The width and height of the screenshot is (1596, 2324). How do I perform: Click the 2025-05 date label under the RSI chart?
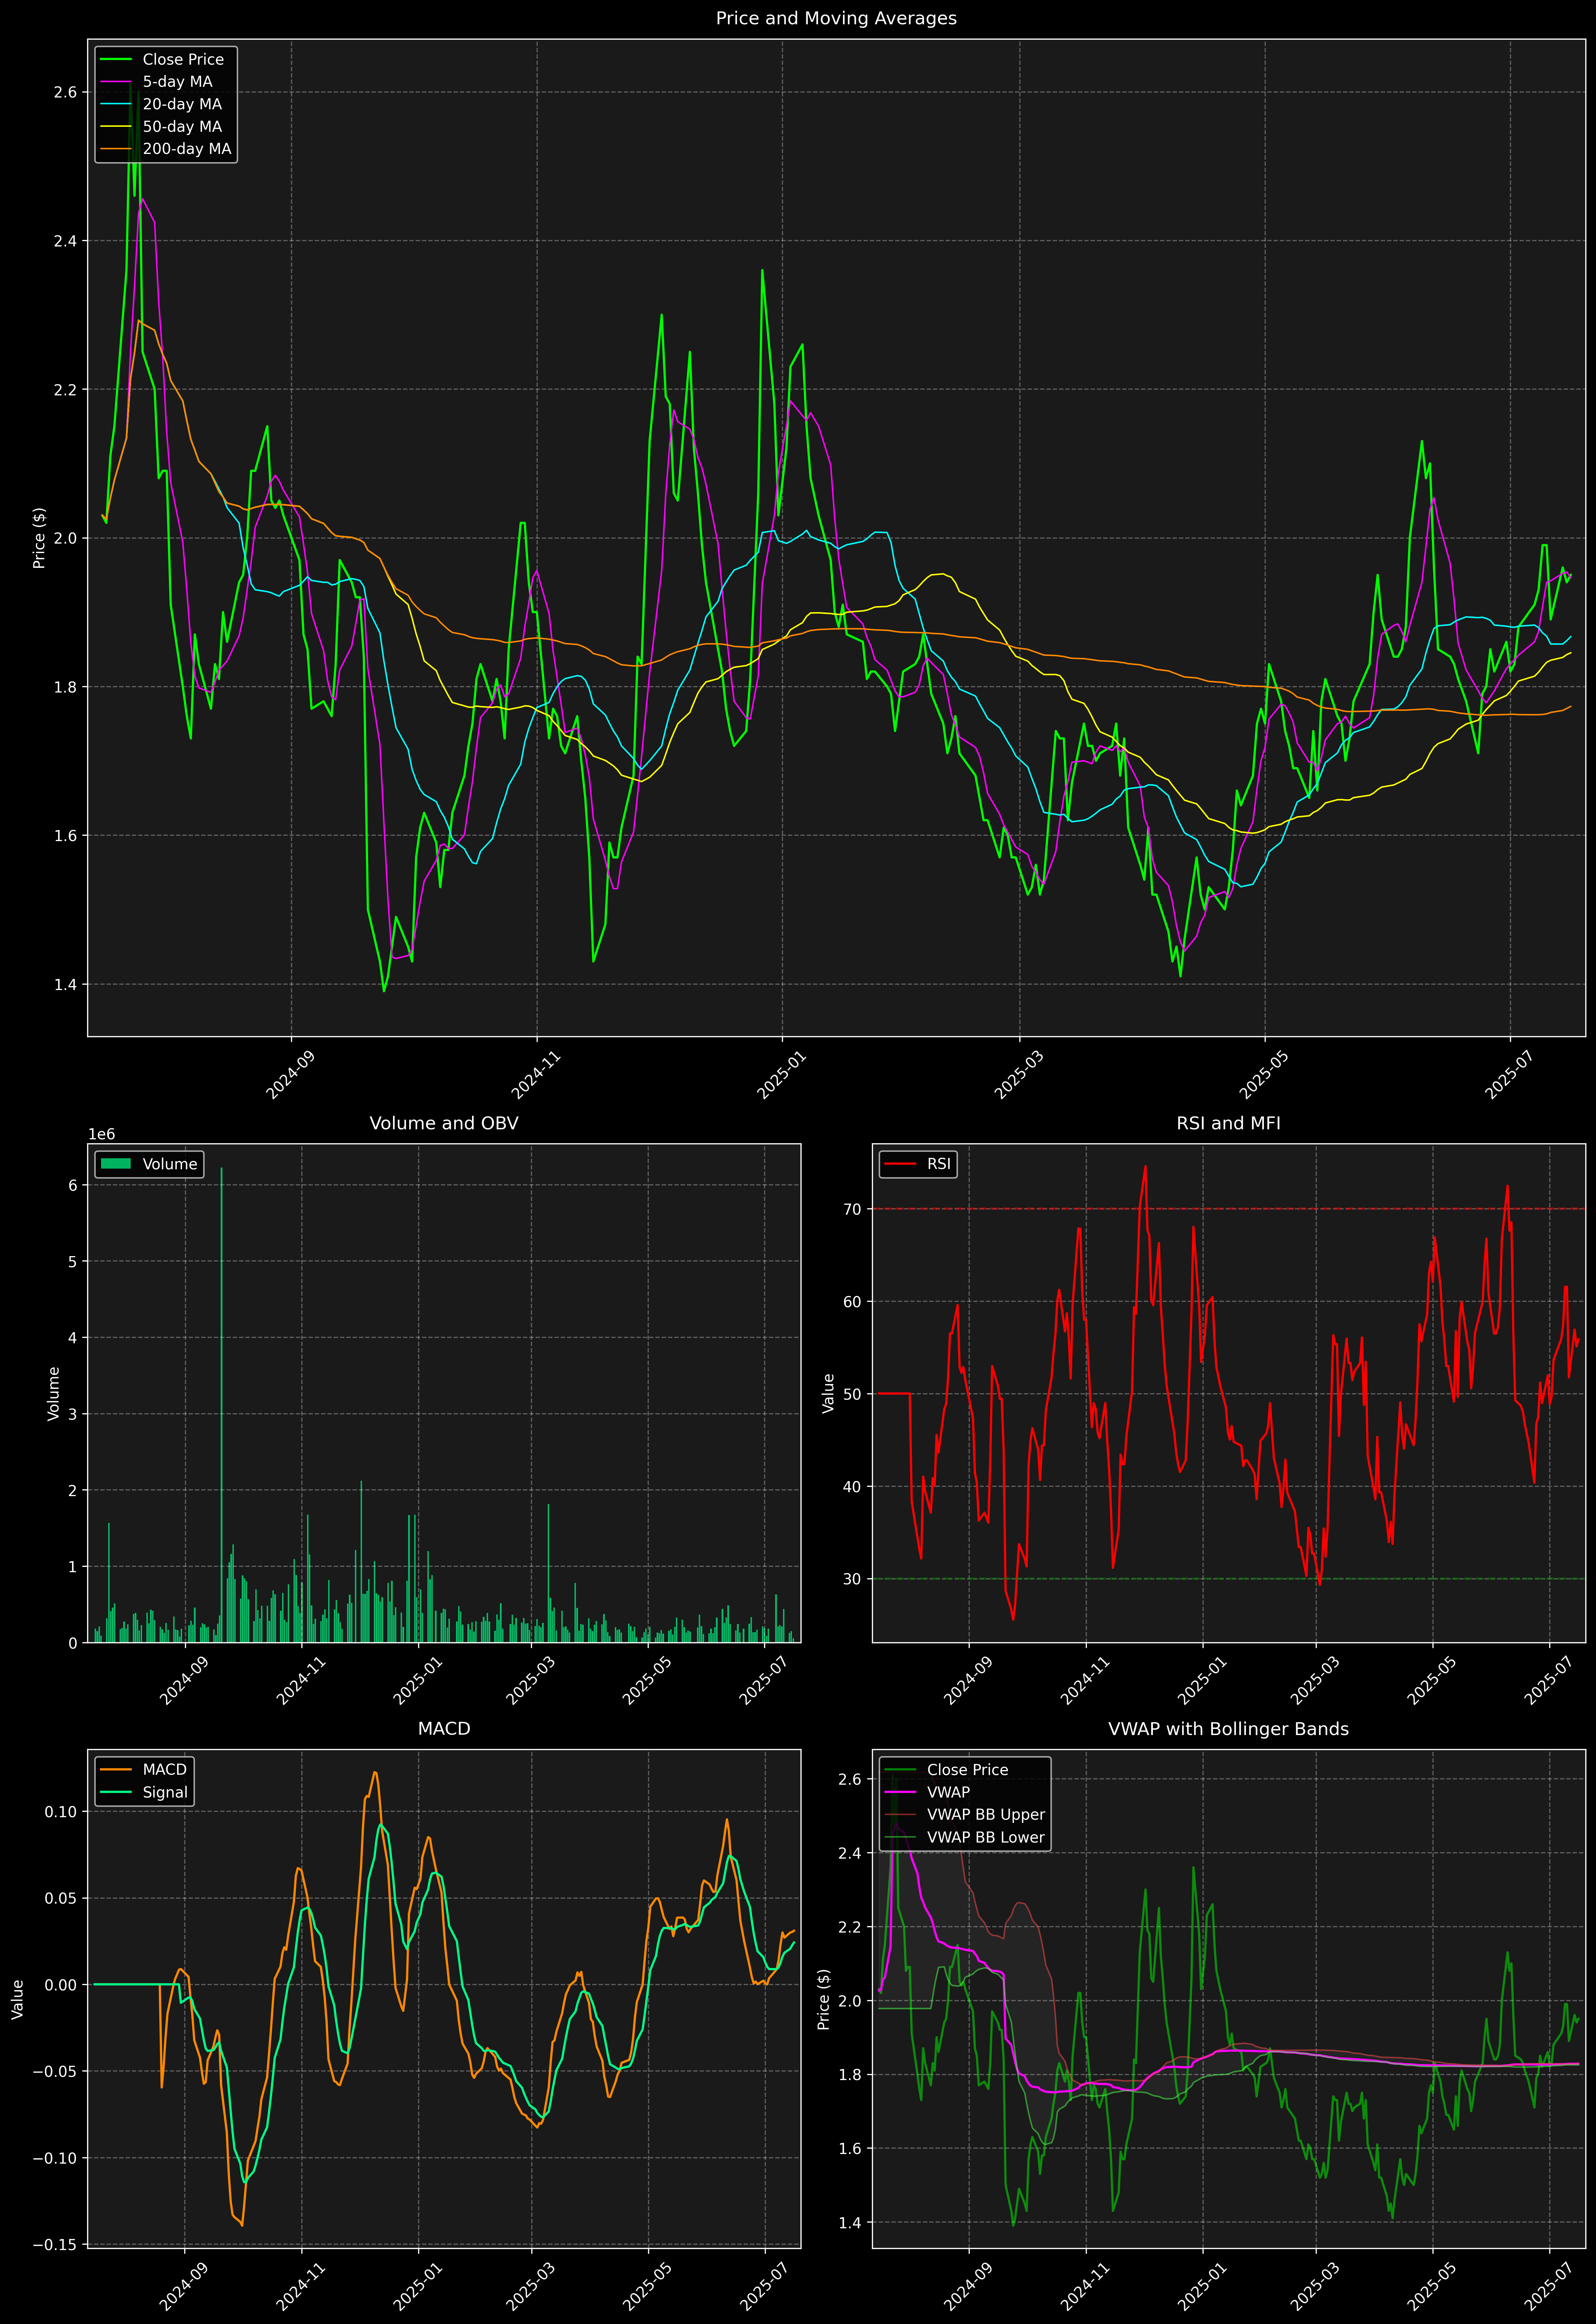point(1433,1681)
